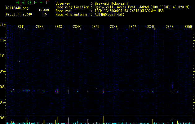
Task: Click the 1.1 frequency axis label
Action: pyautogui.click(x=2, y=40)
